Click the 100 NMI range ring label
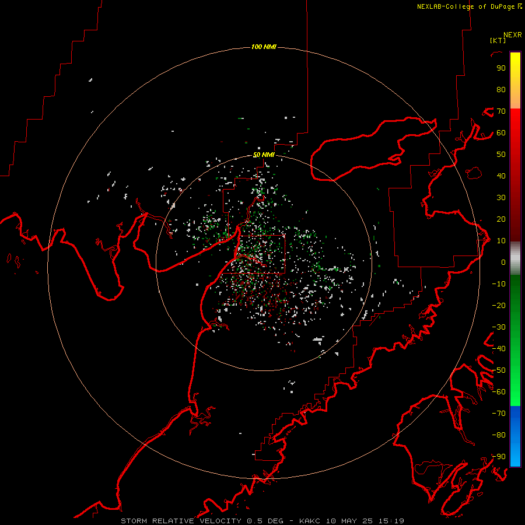Screen dimensions: 525x525 [264, 47]
